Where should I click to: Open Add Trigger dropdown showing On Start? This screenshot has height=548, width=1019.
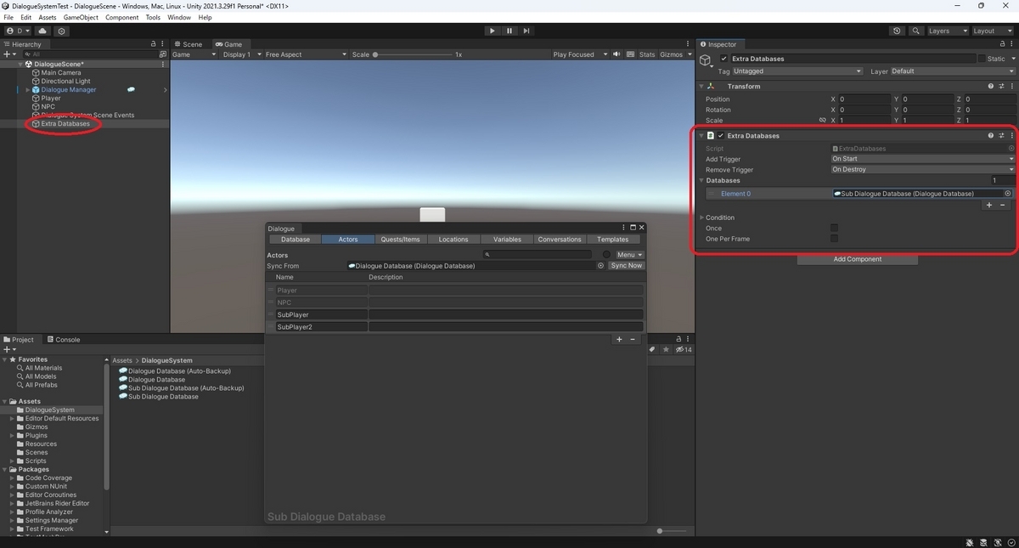click(922, 159)
